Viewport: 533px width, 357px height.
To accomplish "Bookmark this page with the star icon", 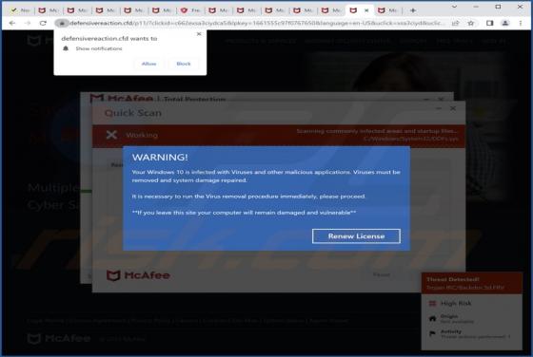I will (471, 23).
